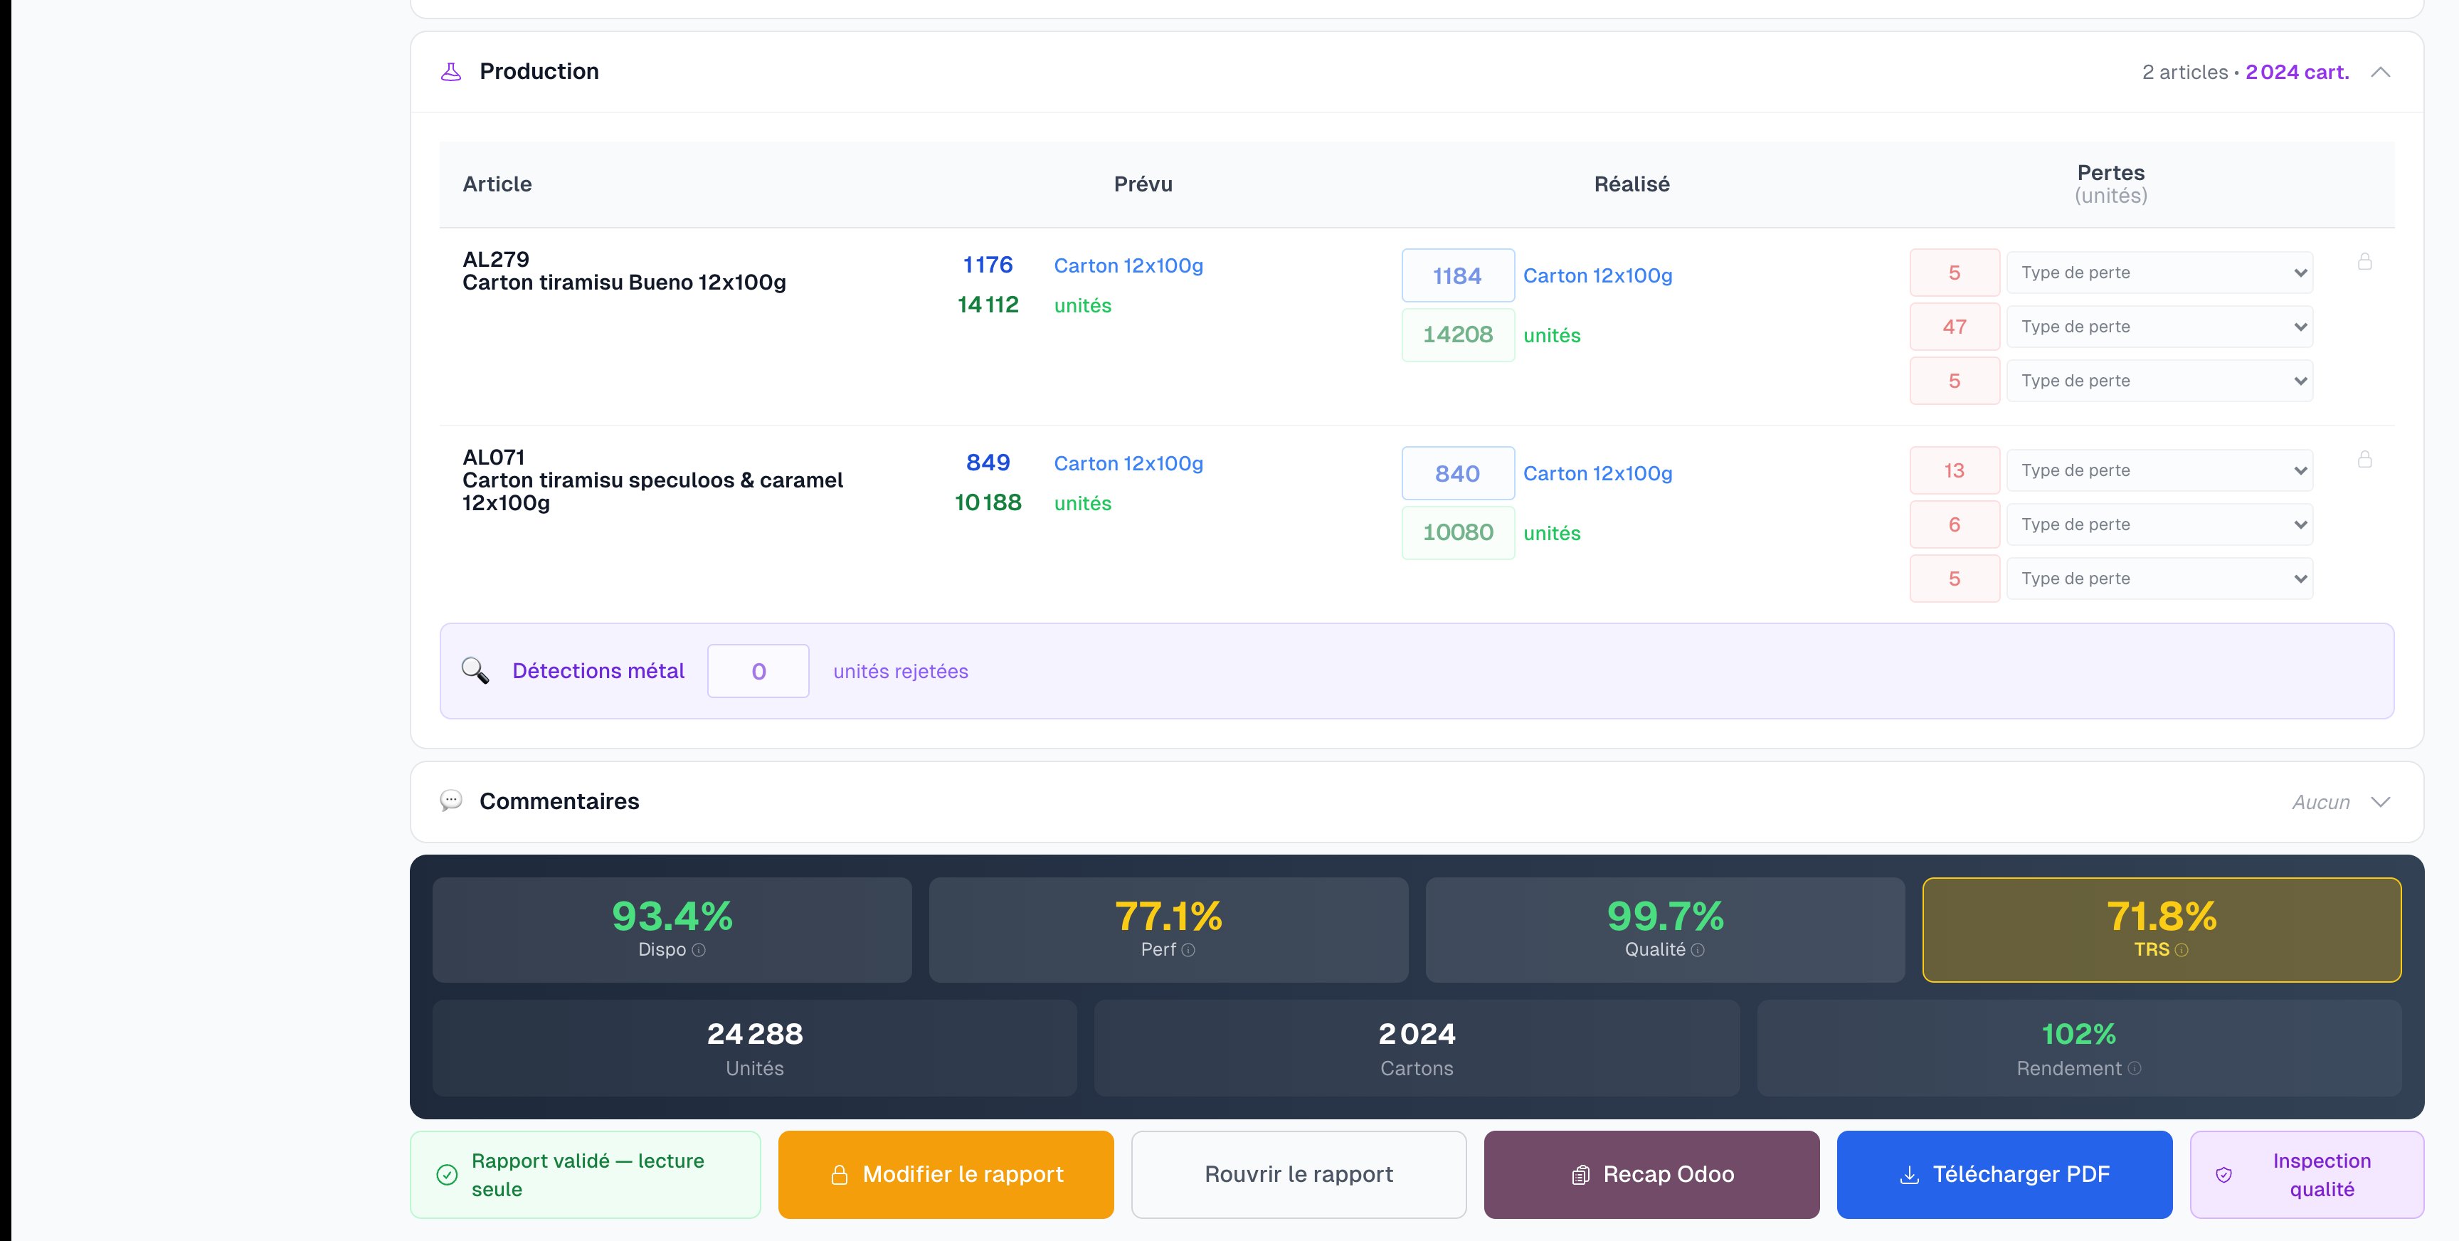
Task: Open first Type de perte dropdown for AL279
Action: click(2159, 273)
